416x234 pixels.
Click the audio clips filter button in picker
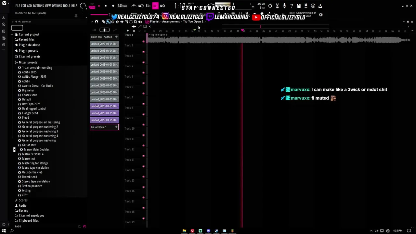(104, 30)
